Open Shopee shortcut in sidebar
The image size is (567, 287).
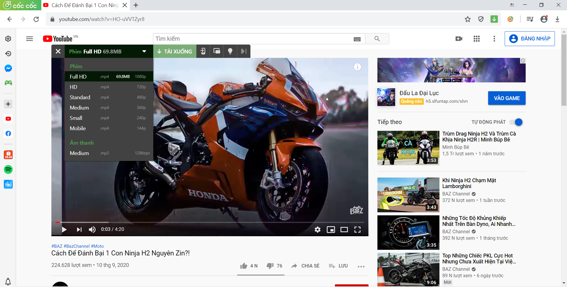[8, 155]
